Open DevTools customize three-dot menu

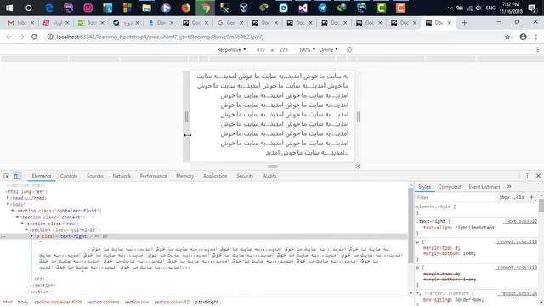527,176
